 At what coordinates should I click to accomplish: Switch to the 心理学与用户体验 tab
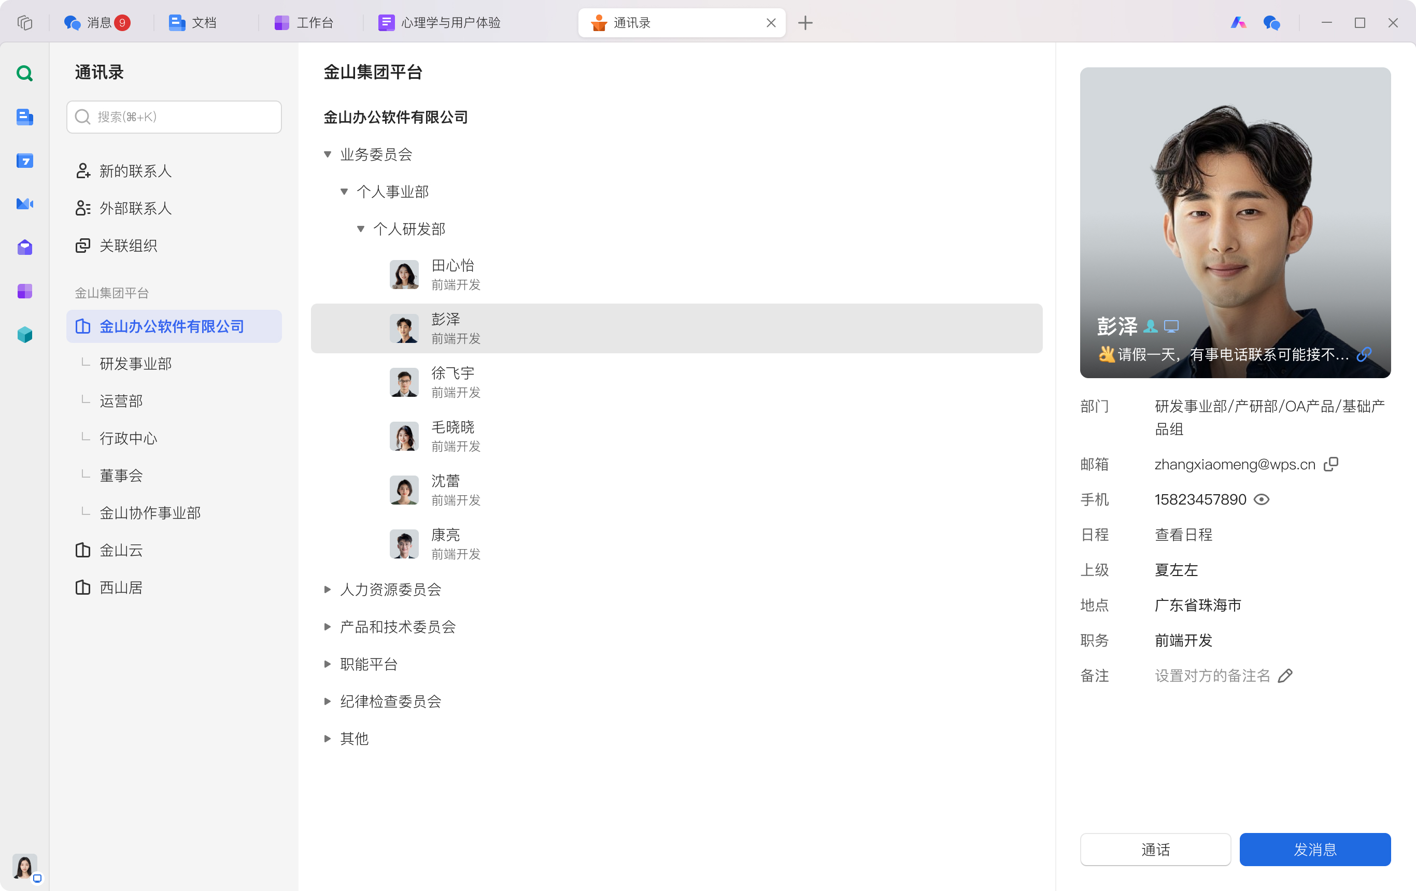[x=440, y=23]
